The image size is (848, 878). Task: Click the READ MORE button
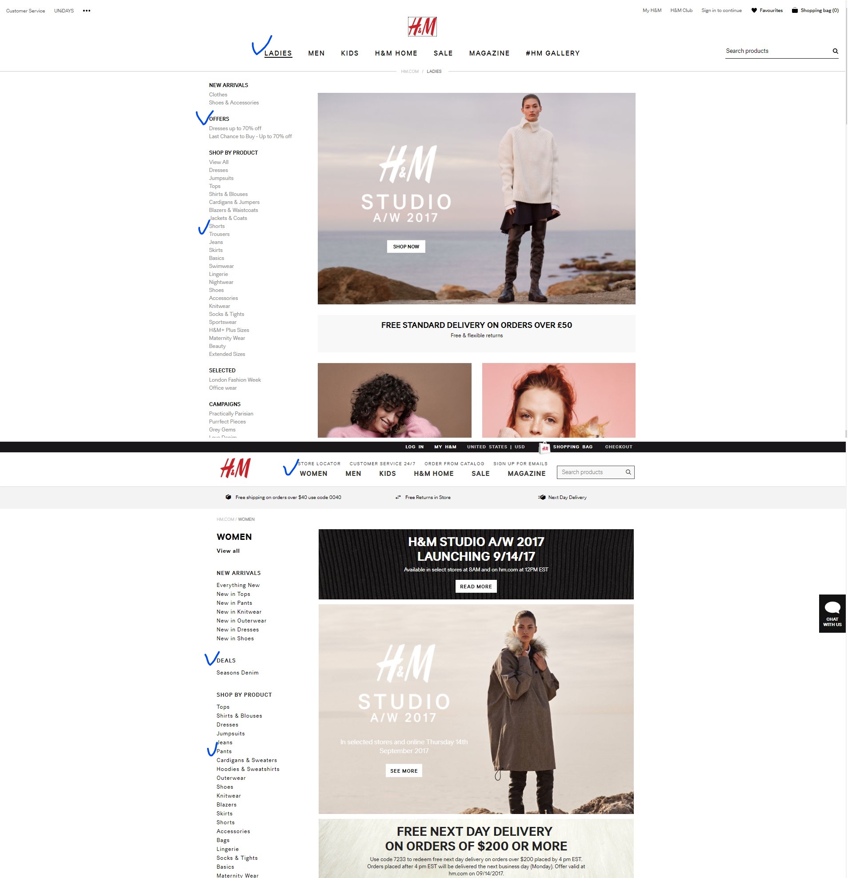pyautogui.click(x=476, y=587)
